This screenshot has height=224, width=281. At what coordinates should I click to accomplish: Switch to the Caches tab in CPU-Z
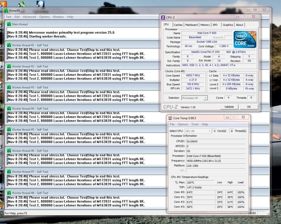click(x=178, y=25)
